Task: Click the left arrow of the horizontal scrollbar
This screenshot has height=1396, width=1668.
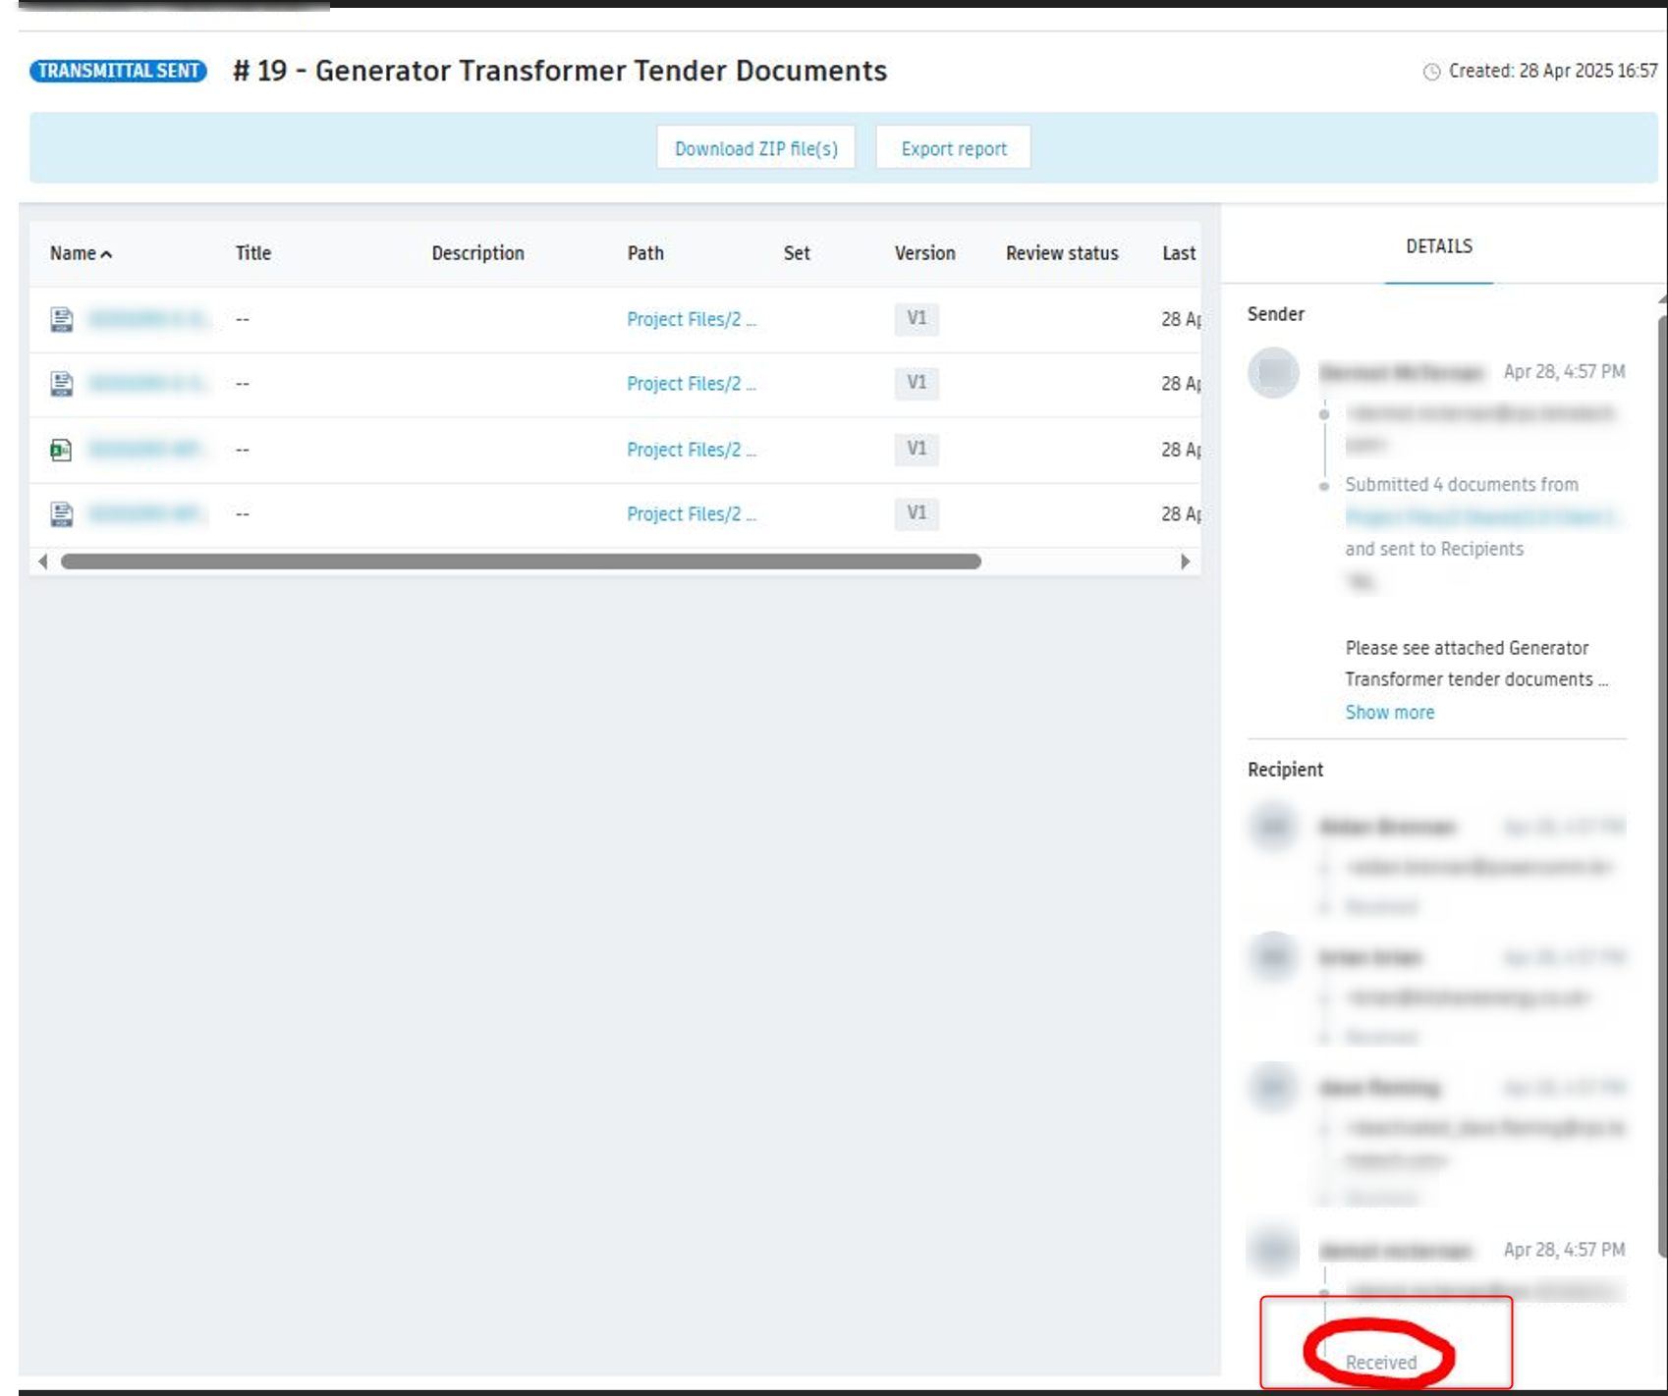Action: (43, 562)
